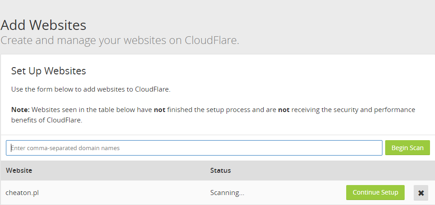Click the Add Websites page heading
This screenshot has height=205, width=435.
click(x=43, y=24)
